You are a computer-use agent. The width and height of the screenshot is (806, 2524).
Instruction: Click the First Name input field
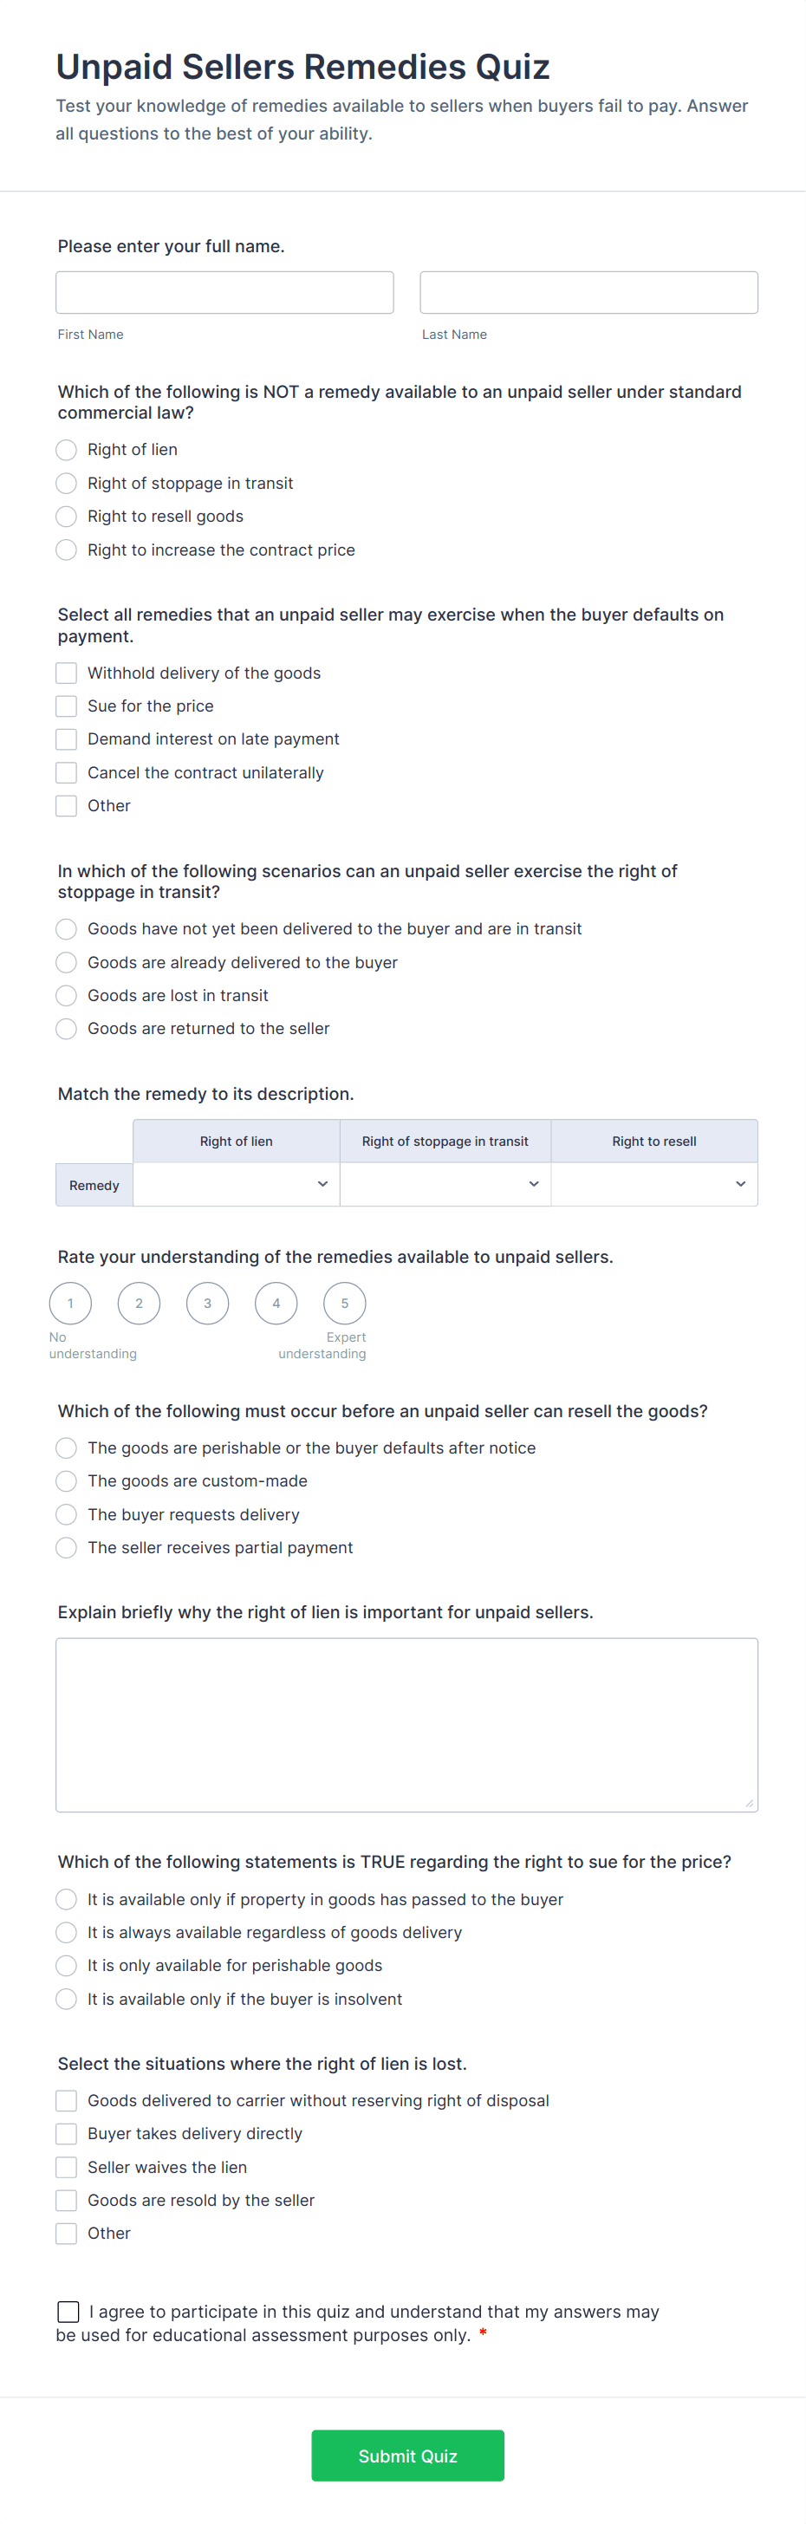coord(224,293)
